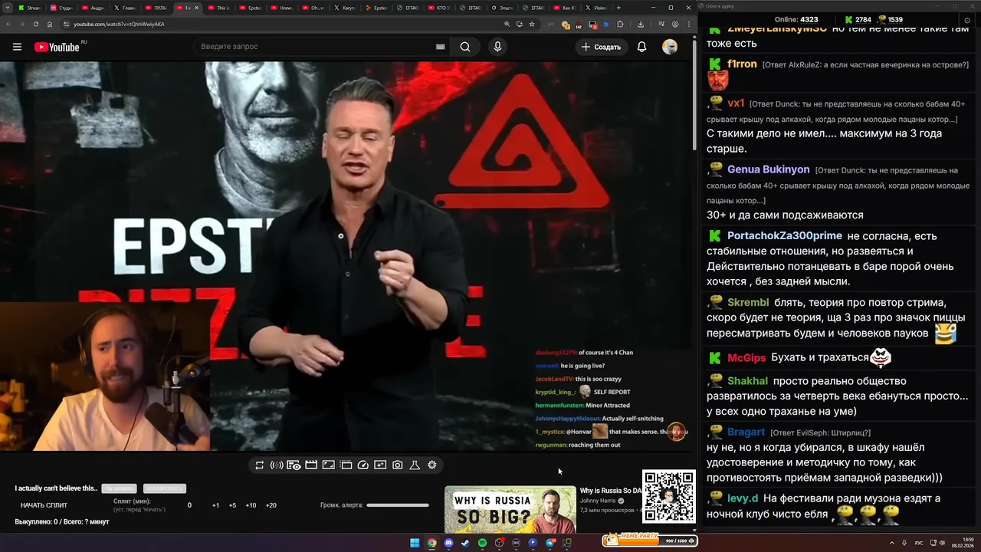This screenshot has height=552, width=981.
Task: Click the YouTube search magnifier button
Action: (x=465, y=47)
